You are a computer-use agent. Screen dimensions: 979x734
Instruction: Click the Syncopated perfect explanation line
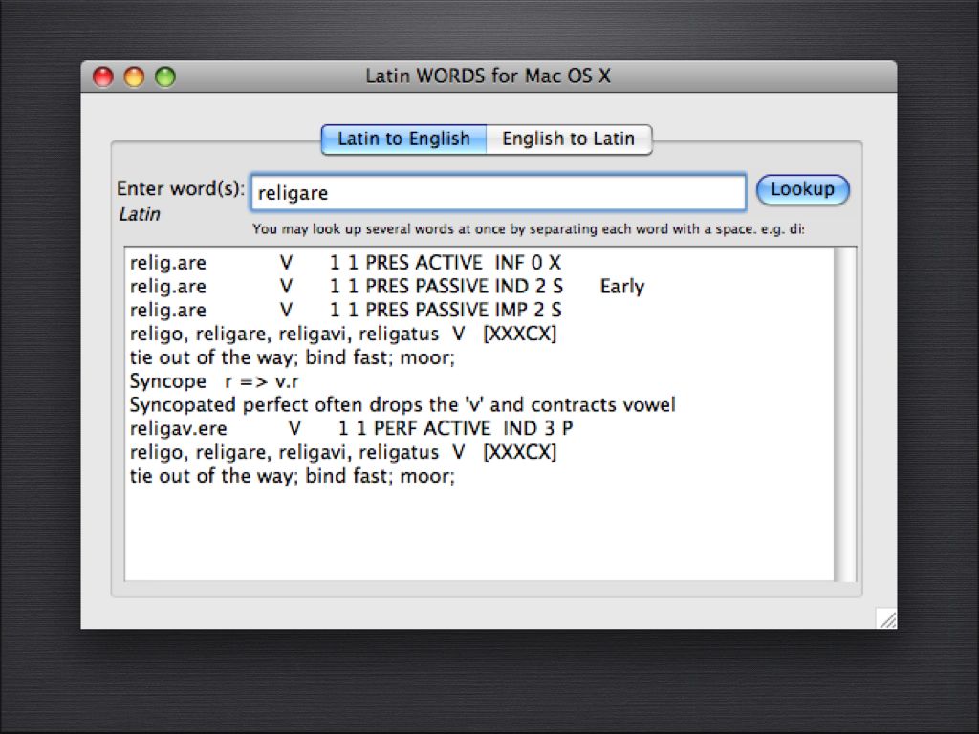point(402,405)
